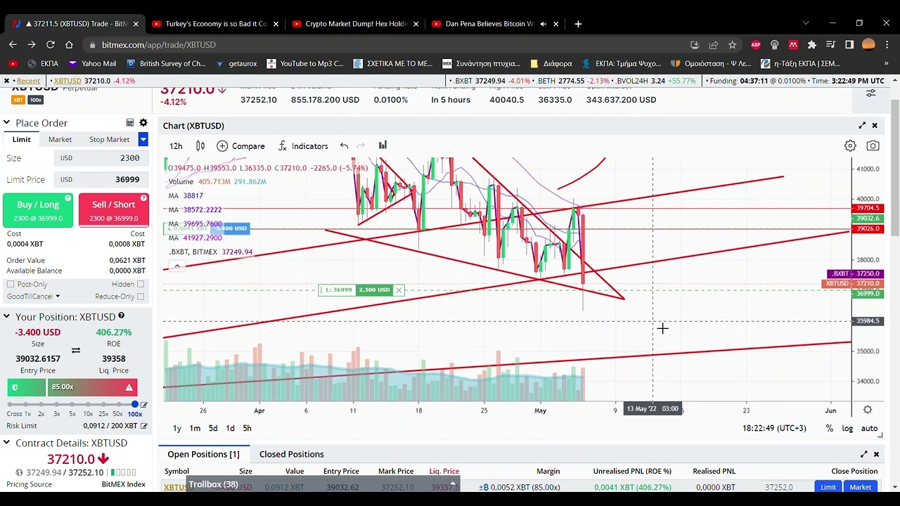This screenshot has height=506, width=900.
Task: Open chart settings gear
Action: (x=850, y=146)
